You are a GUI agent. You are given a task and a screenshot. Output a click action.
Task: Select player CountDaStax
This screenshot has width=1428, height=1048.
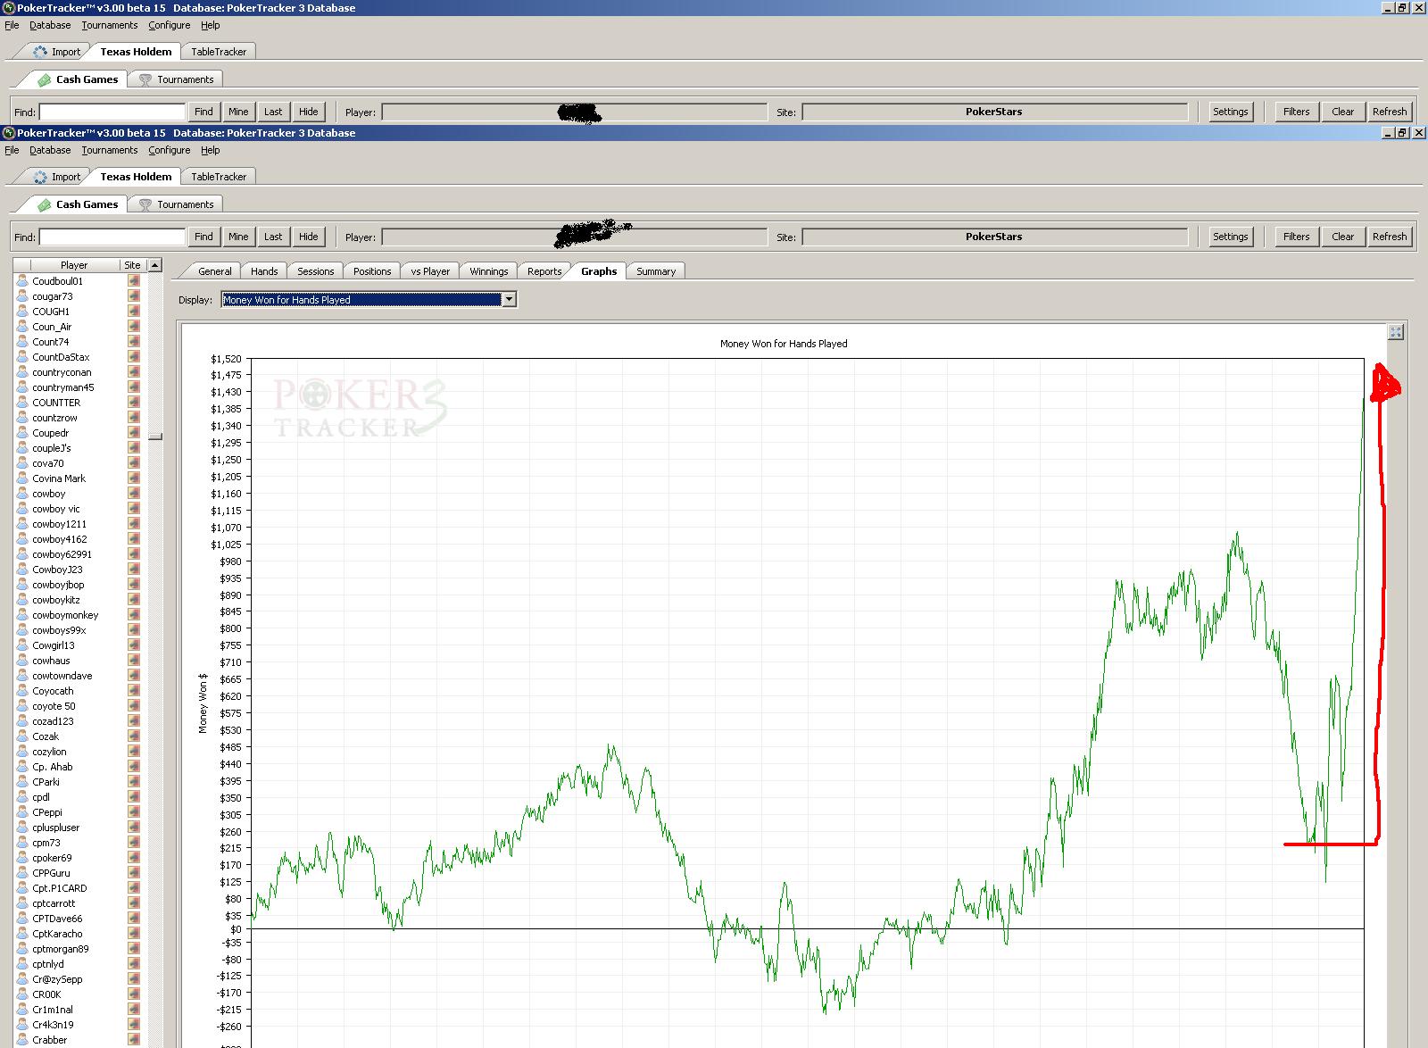coord(61,357)
